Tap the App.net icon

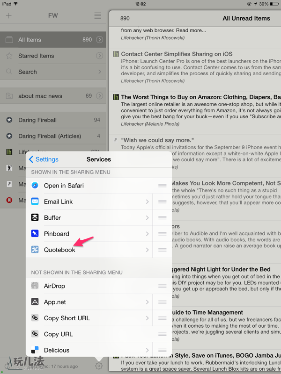[x=35, y=302]
